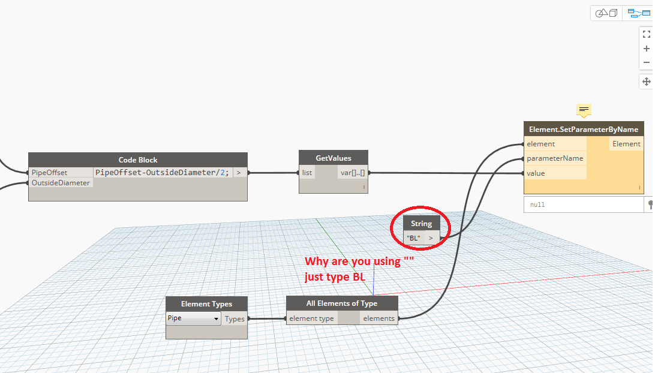Click the GetValues lacing indicator

point(364,187)
